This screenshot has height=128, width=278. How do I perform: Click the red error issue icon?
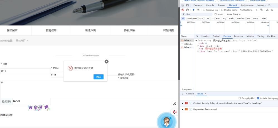tap(186, 103)
